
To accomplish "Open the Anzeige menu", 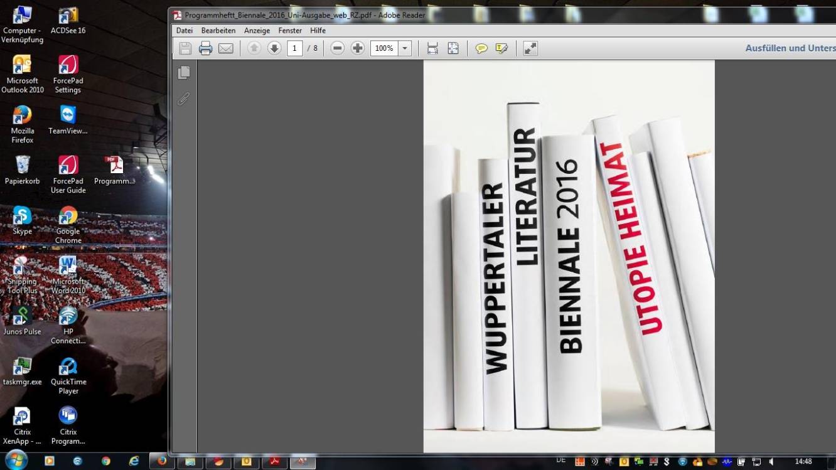I will point(257,30).
